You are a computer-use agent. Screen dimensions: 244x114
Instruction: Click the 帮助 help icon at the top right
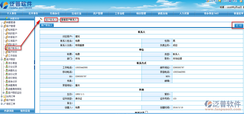[230, 1]
